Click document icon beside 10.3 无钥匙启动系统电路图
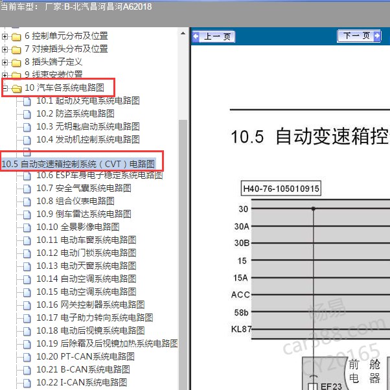This screenshot has width=390, height=390. click(x=27, y=127)
